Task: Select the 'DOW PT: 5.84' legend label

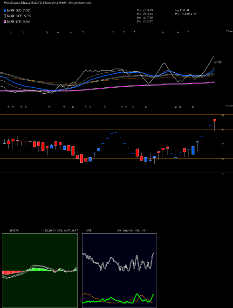Action: coord(18,22)
